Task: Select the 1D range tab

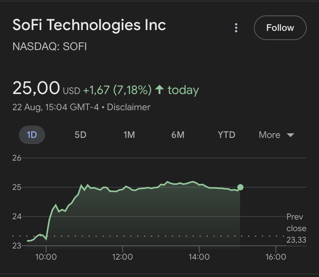Action: coord(32,135)
